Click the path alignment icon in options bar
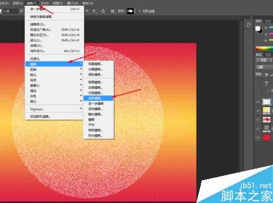Screen dimensions: 273x203 pos(94,11)
